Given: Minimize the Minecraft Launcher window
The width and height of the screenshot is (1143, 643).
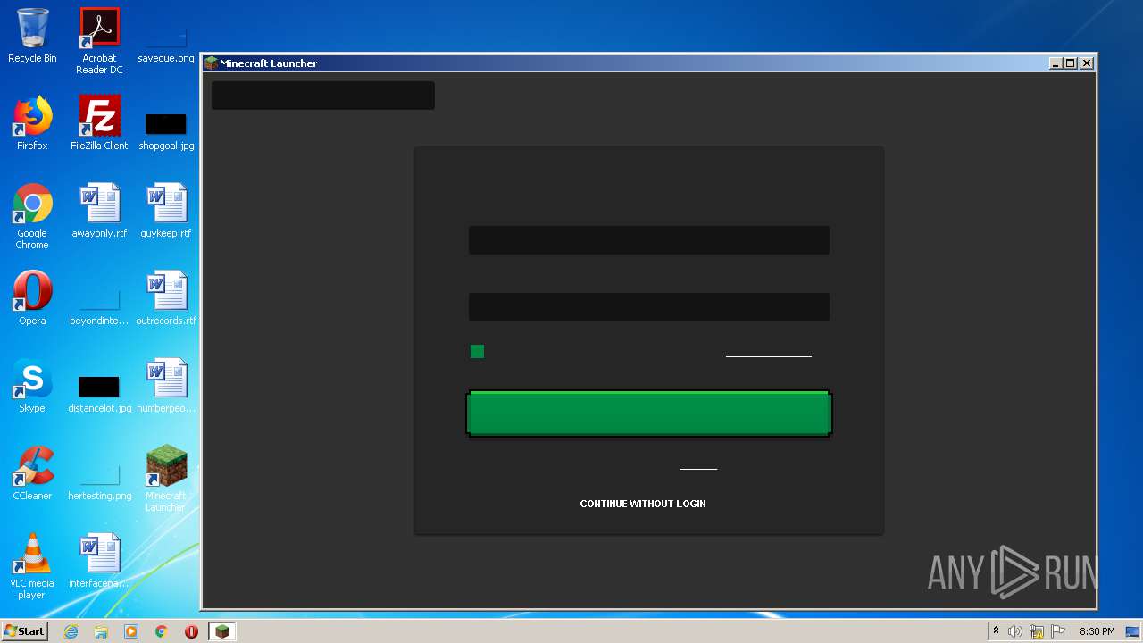Looking at the screenshot, I should click(1056, 63).
